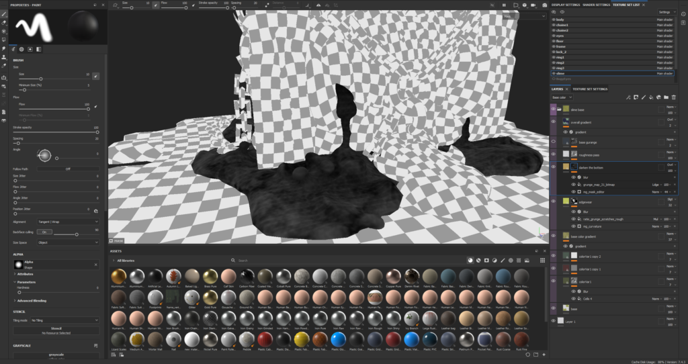This screenshot has height=364, width=688.
Task: Open blend mode dropdown of slime base layer
Action: (x=670, y=107)
